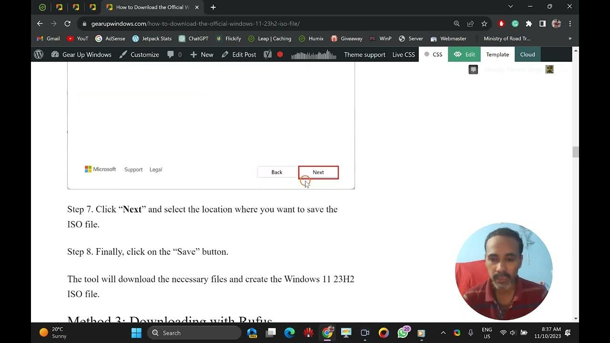Open the Giveaway bookmark

coord(346,39)
